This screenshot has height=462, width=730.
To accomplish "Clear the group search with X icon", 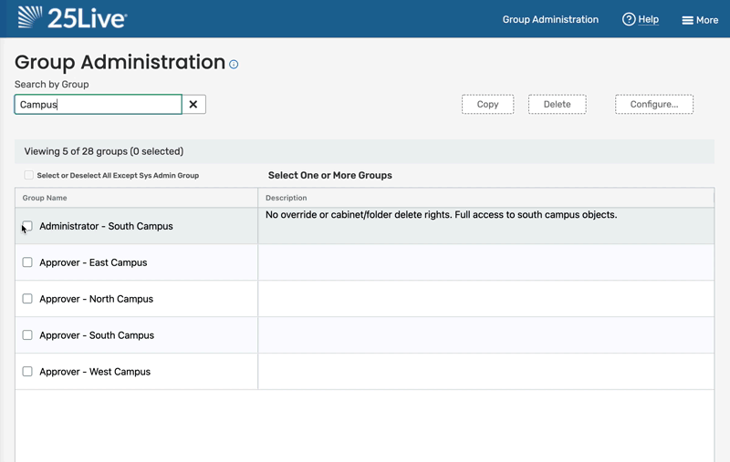I will pyautogui.click(x=193, y=105).
